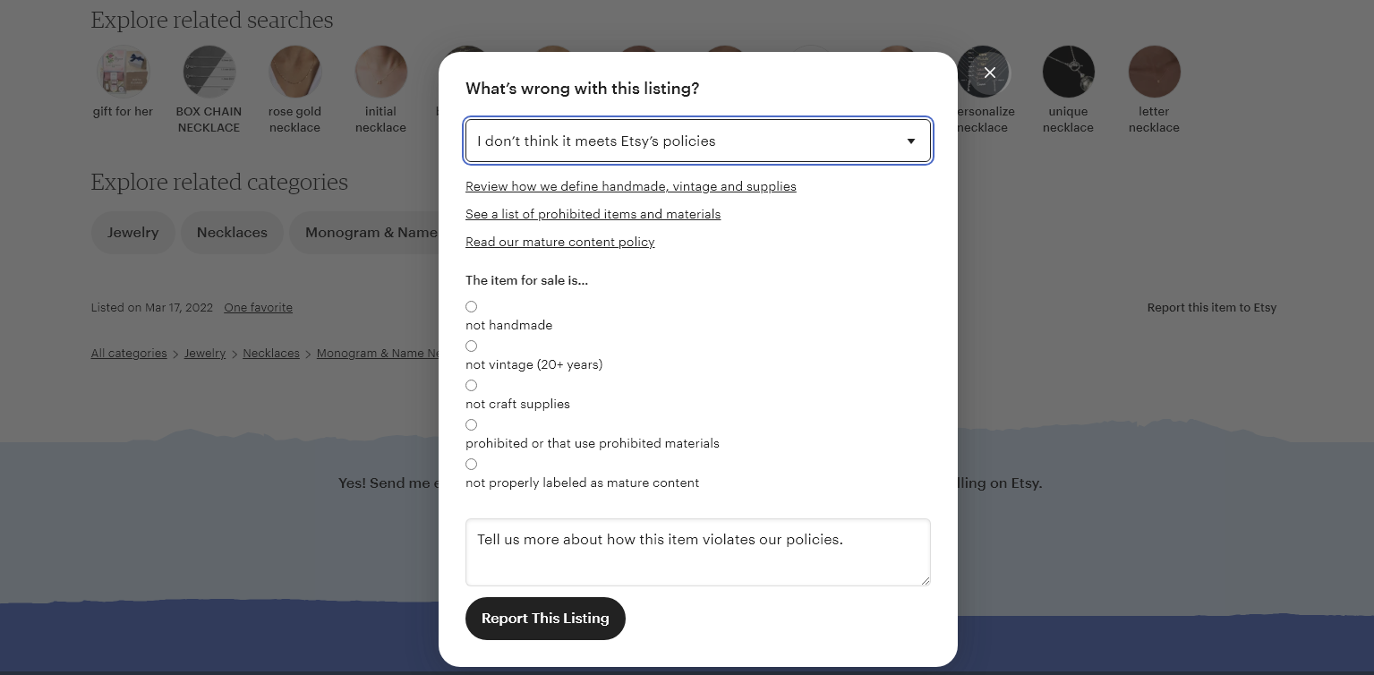The height and width of the screenshot is (675, 1374).
Task: Open the letter necklace search thumbnail
Action: 1154,72
